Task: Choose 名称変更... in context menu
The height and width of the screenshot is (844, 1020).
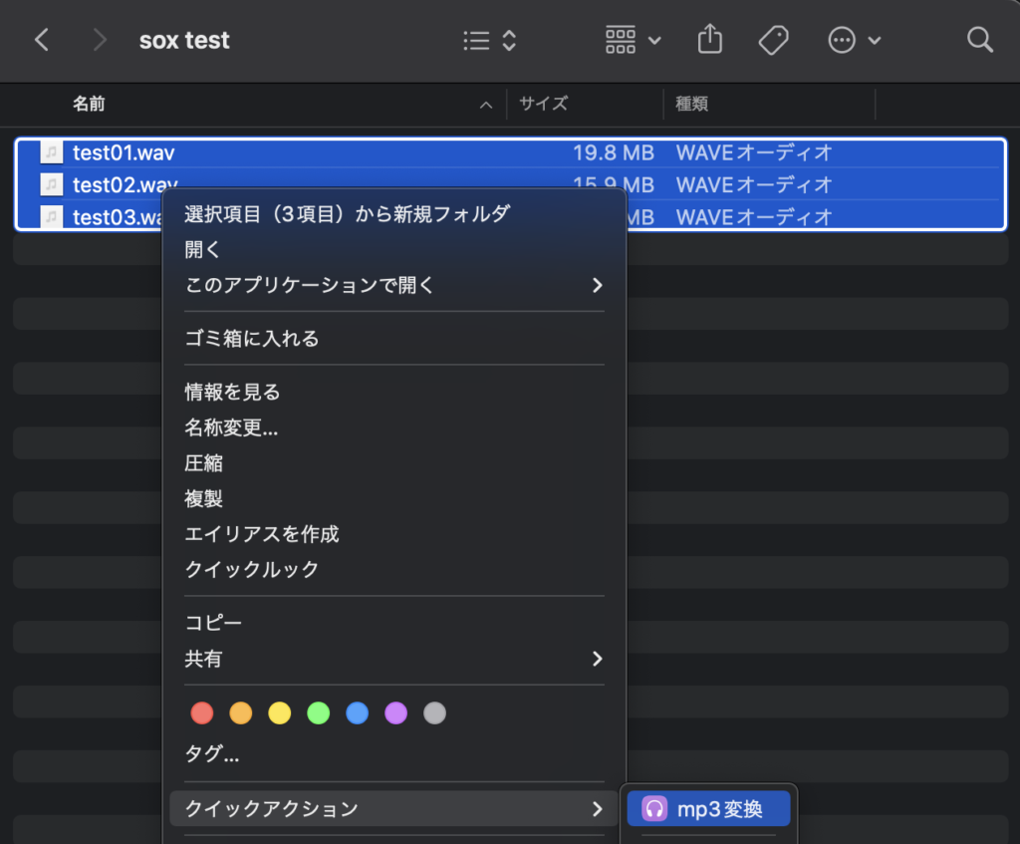Action: click(x=231, y=428)
